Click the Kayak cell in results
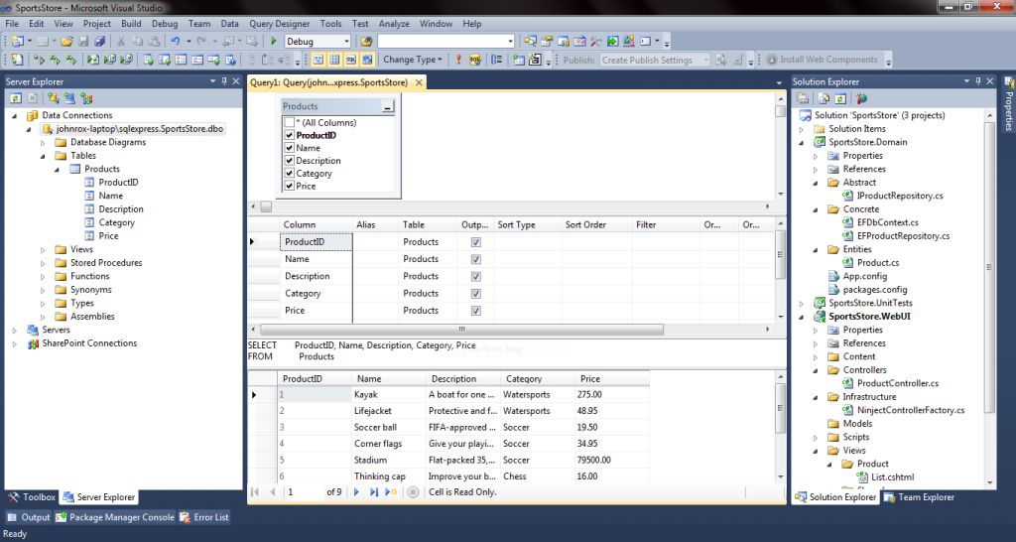Image resolution: width=1016 pixels, height=542 pixels. tap(389, 394)
